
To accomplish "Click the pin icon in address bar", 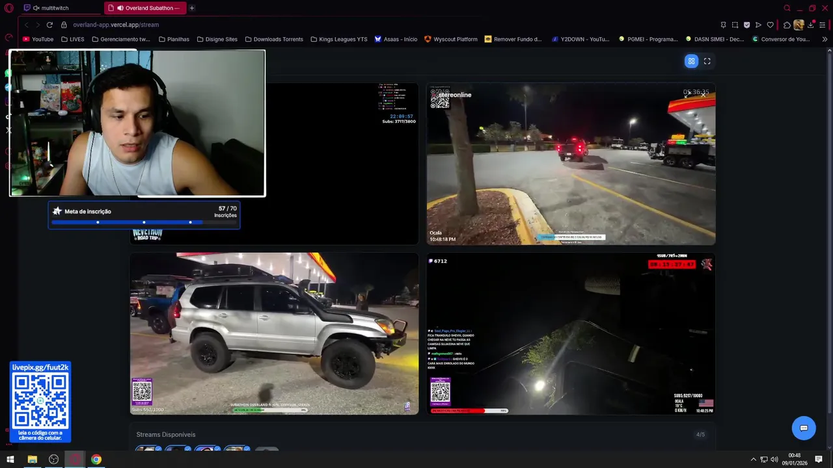I will (x=723, y=25).
